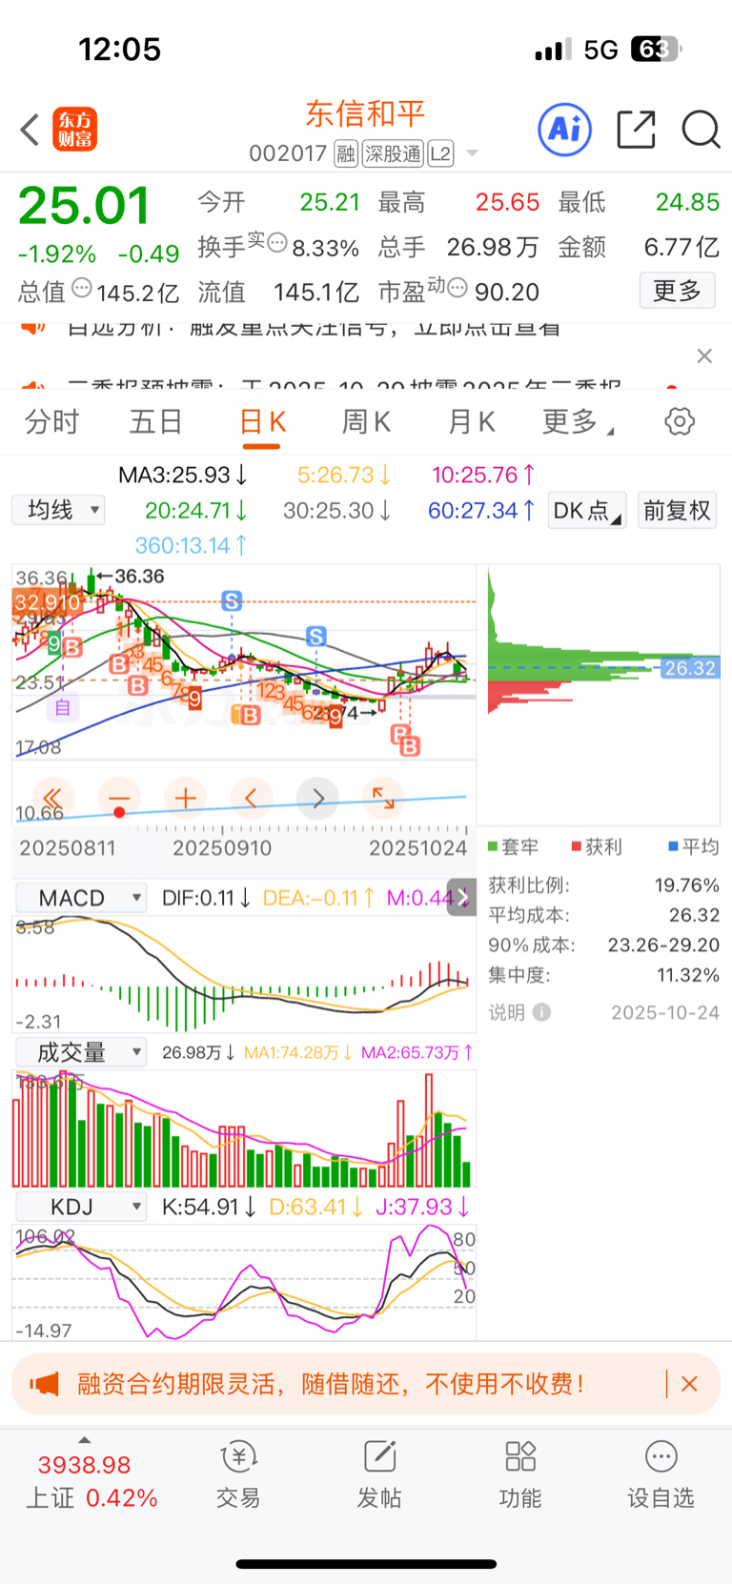Open the 前复权 adjustment selector

(x=677, y=511)
